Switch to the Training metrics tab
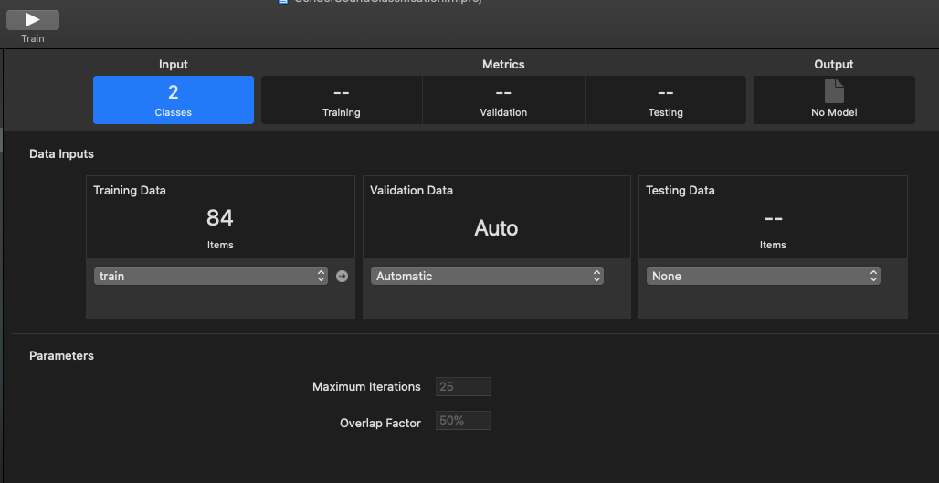 [x=342, y=100]
